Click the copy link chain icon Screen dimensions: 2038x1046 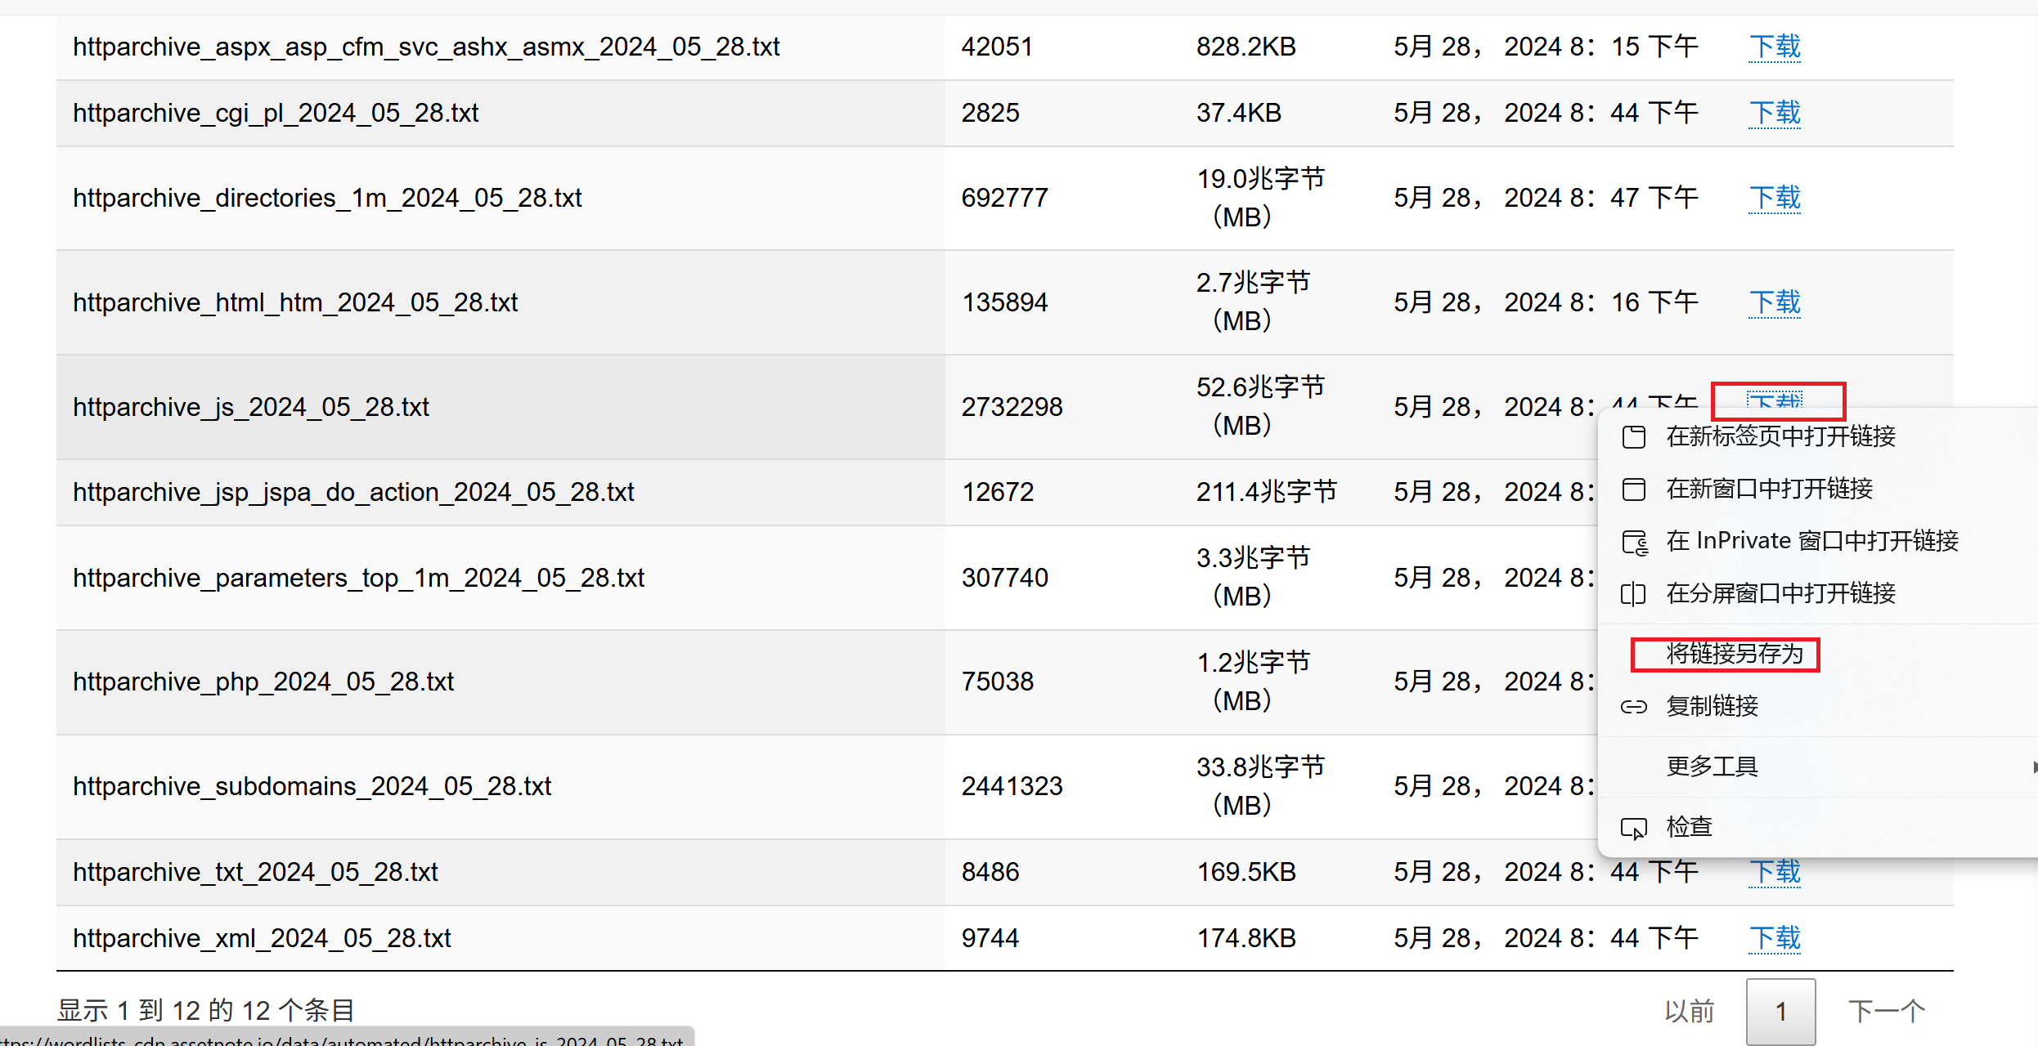point(1633,707)
